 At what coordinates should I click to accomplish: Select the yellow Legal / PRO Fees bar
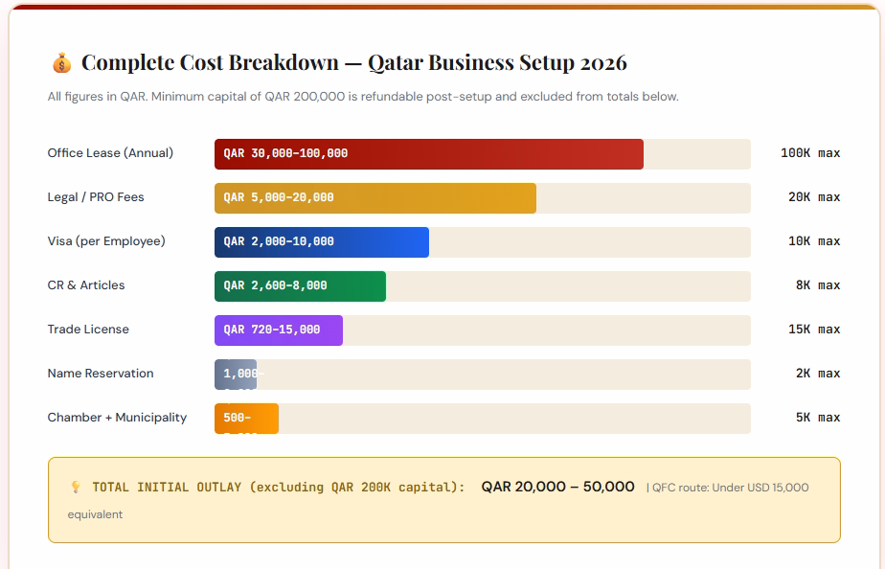(x=375, y=197)
